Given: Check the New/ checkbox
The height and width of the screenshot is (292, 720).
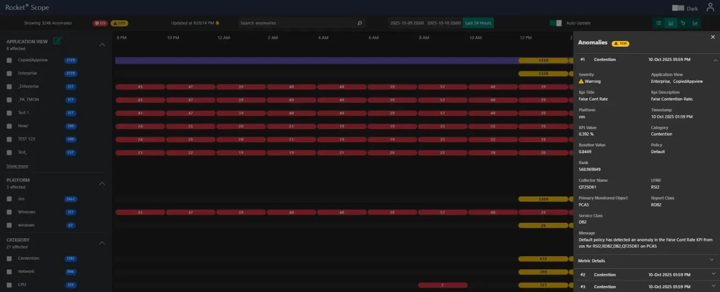Looking at the screenshot, I should point(9,126).
